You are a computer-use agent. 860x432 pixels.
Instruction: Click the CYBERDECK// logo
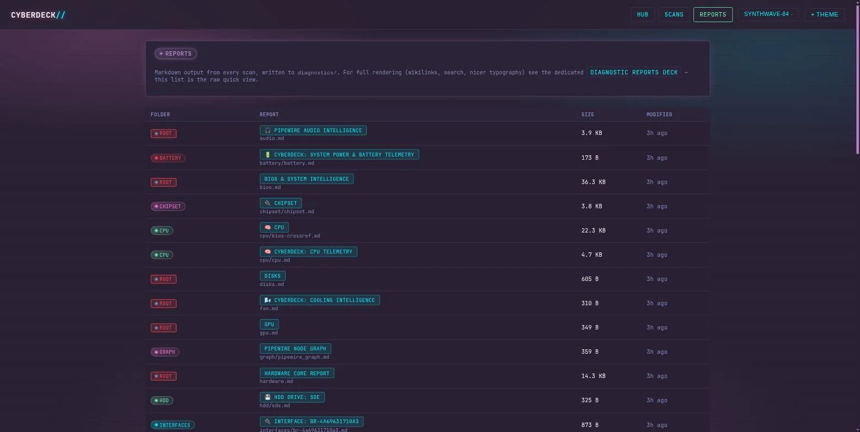tap(38, 15)
